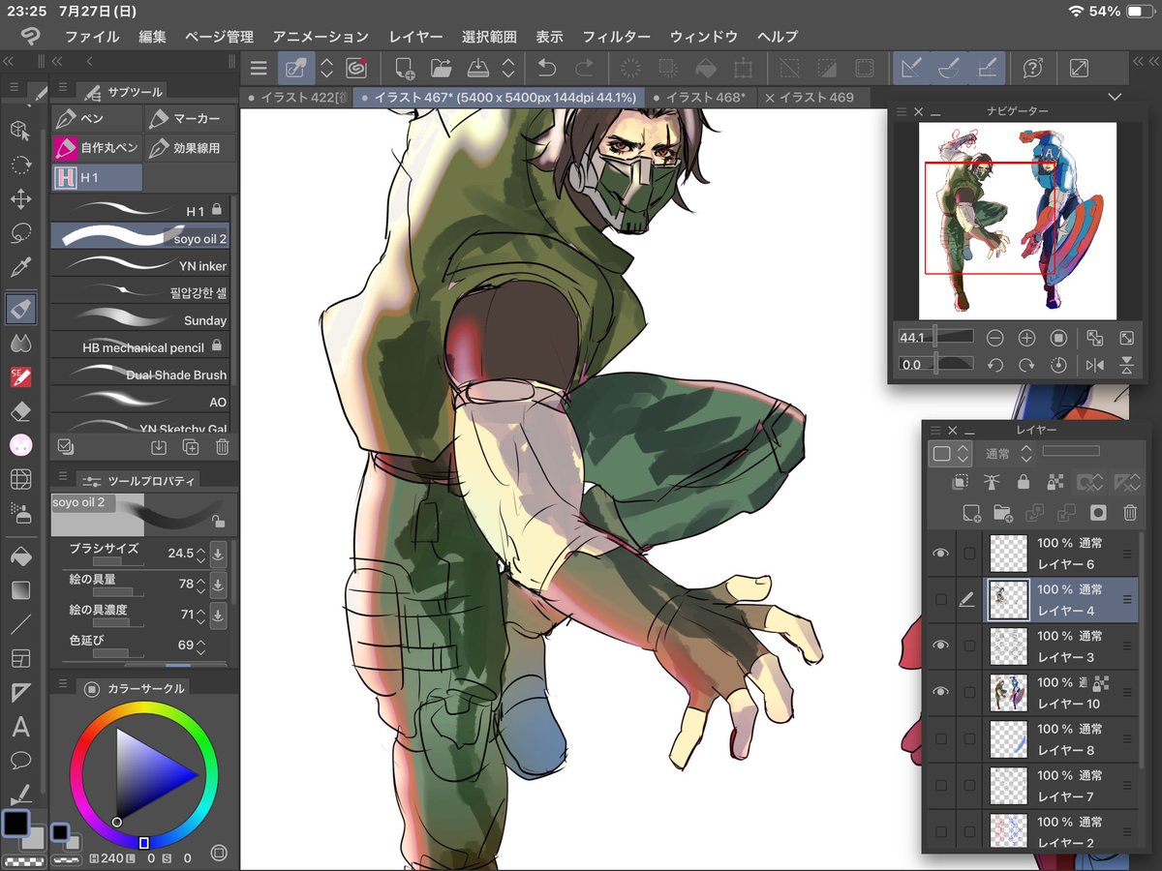The height and width of the screenshot is (871, 1162).
Task: Save the file with the tray-arrow icon
Action: [x=478, y=68]
